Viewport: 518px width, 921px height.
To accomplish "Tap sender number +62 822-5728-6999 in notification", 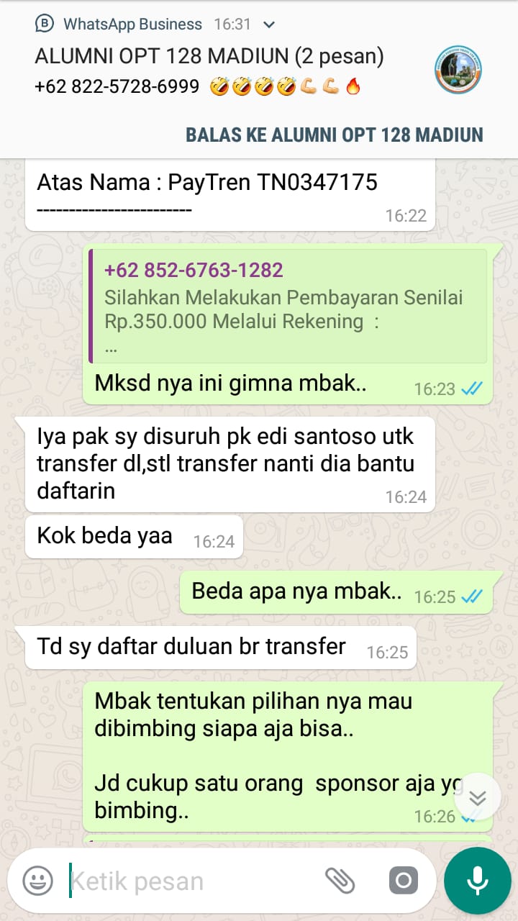I will (117, 87).
